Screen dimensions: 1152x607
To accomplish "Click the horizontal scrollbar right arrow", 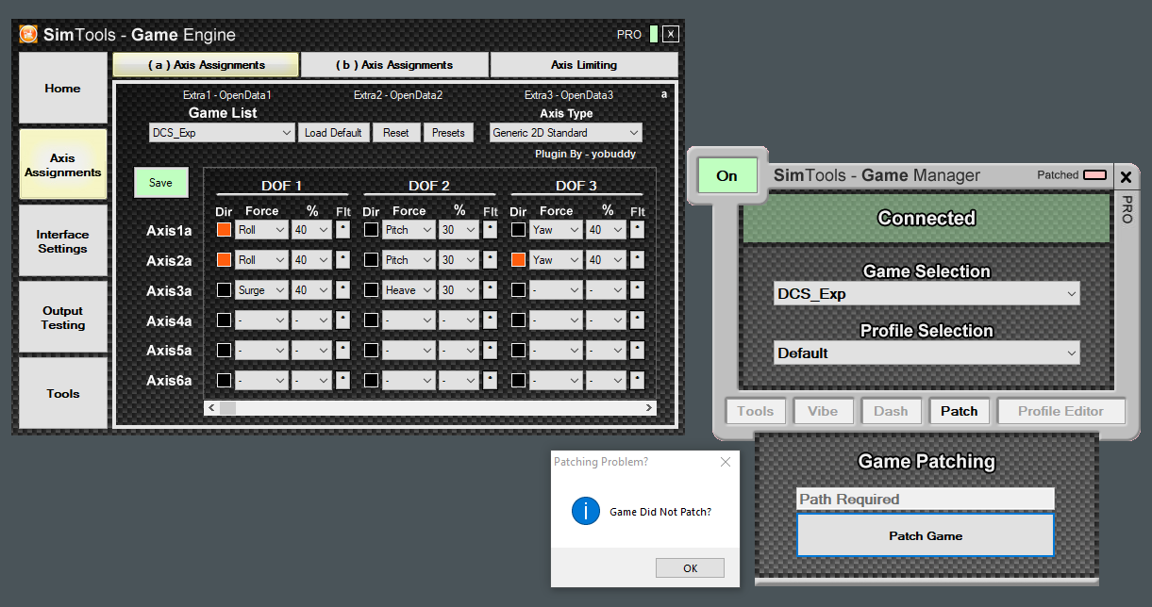I will point(649,408).
